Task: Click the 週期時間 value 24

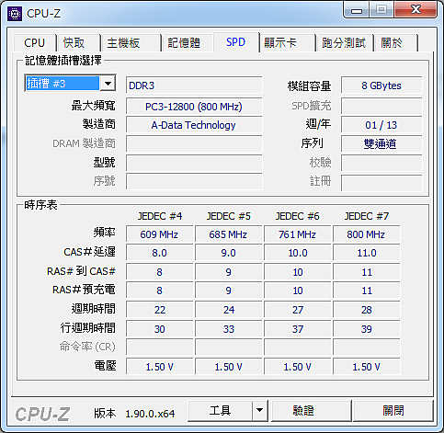Action: point(228,310)
